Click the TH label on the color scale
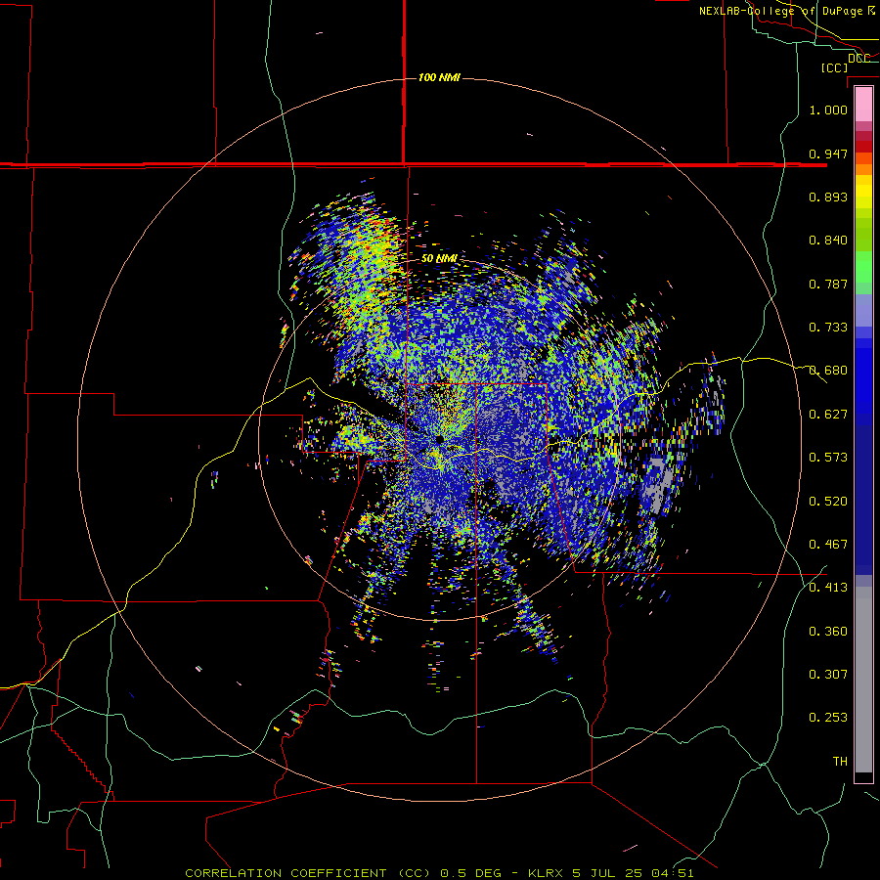The height and width of the screenshot is (880, 880). pyautogui.click(x=840, y=762)
